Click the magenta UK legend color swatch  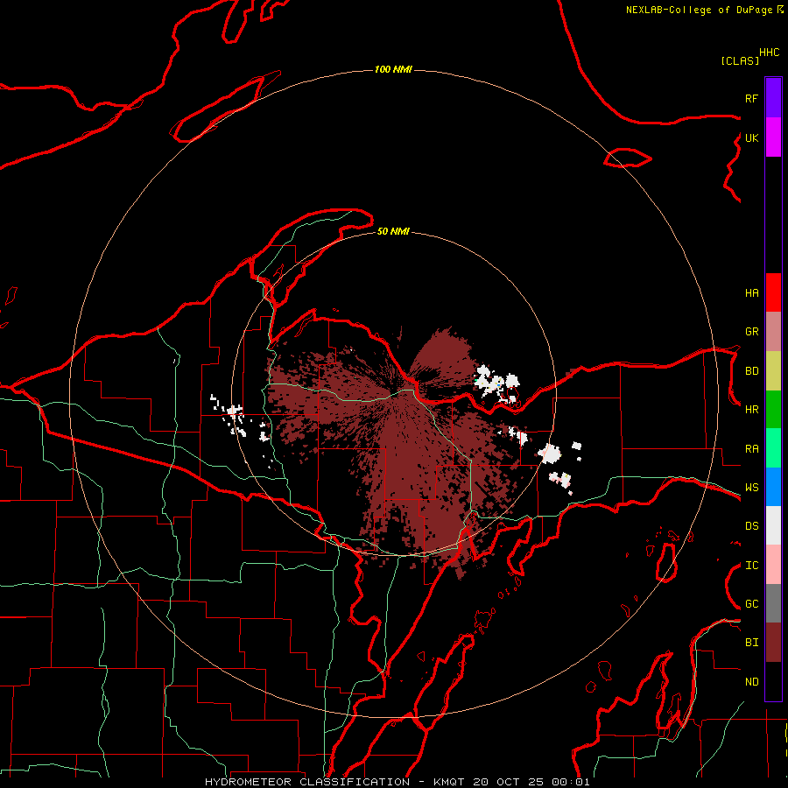(x=773, y=137)
